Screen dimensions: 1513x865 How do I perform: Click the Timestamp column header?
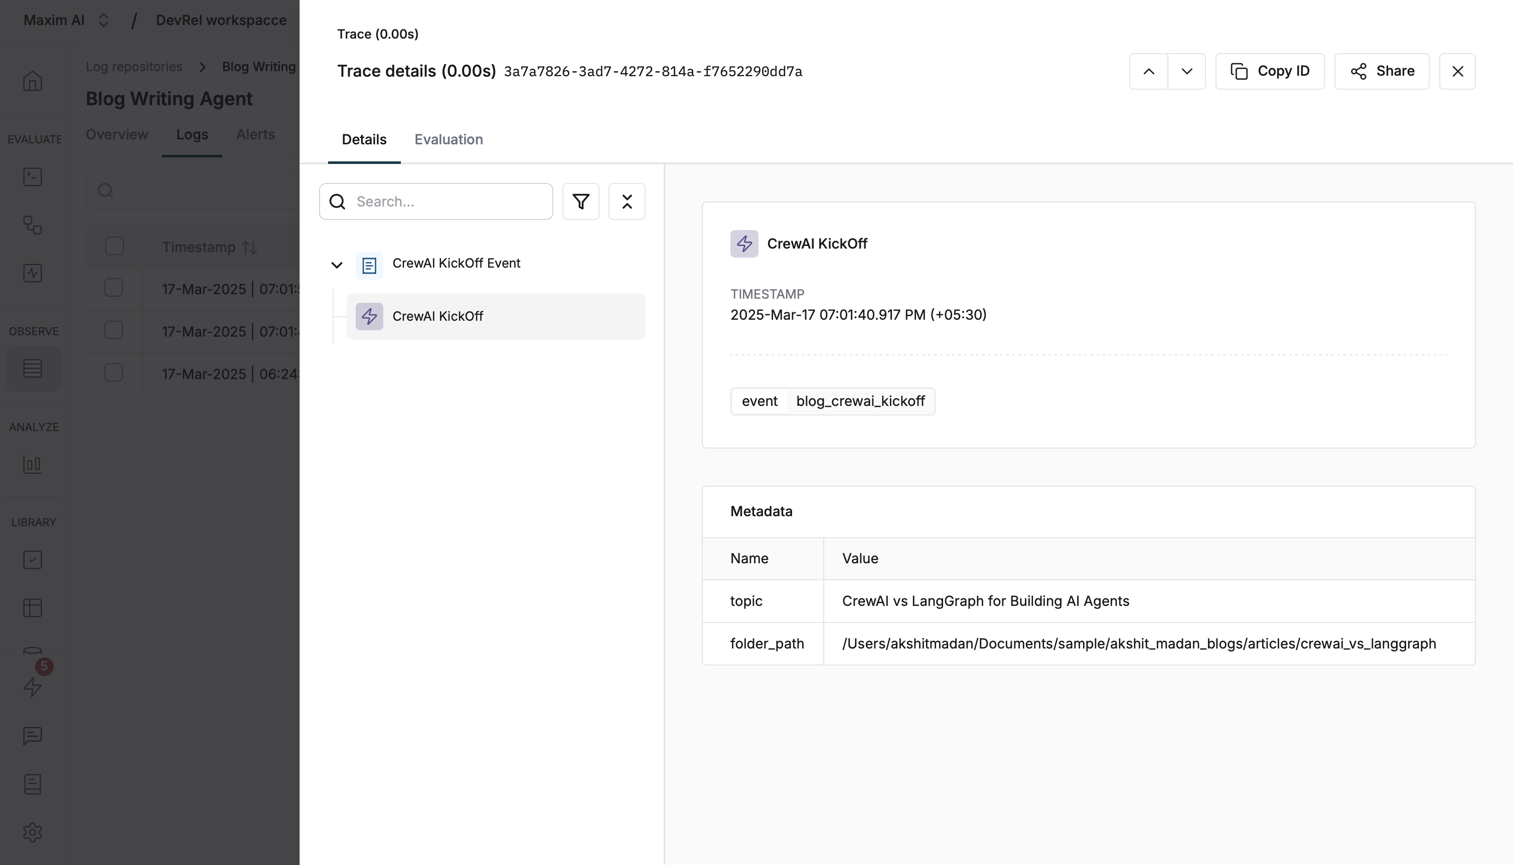(199, 247)
